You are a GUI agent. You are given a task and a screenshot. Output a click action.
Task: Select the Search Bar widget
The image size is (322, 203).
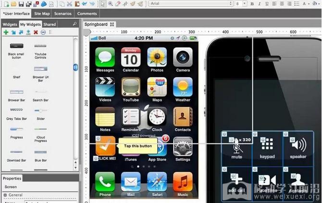pyautogui.click(x=40, y=96)
